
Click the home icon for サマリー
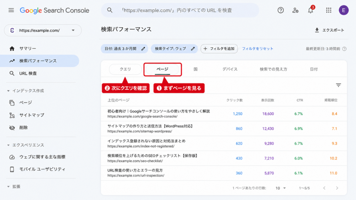tap(12, 48)
